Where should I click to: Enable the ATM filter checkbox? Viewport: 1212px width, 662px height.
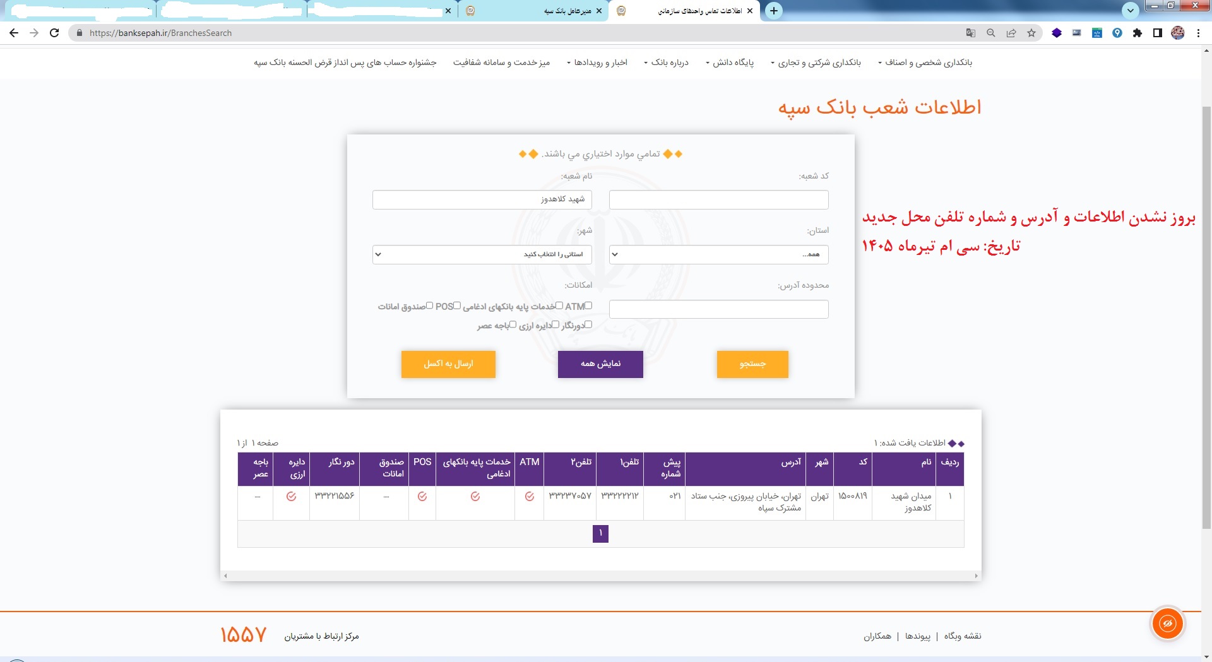click(588, 305)
